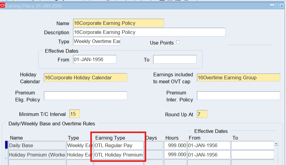Click the Effective Dates To field
Image resolution: width=286 pixels, height=165 pixels.
click(175, 59)
